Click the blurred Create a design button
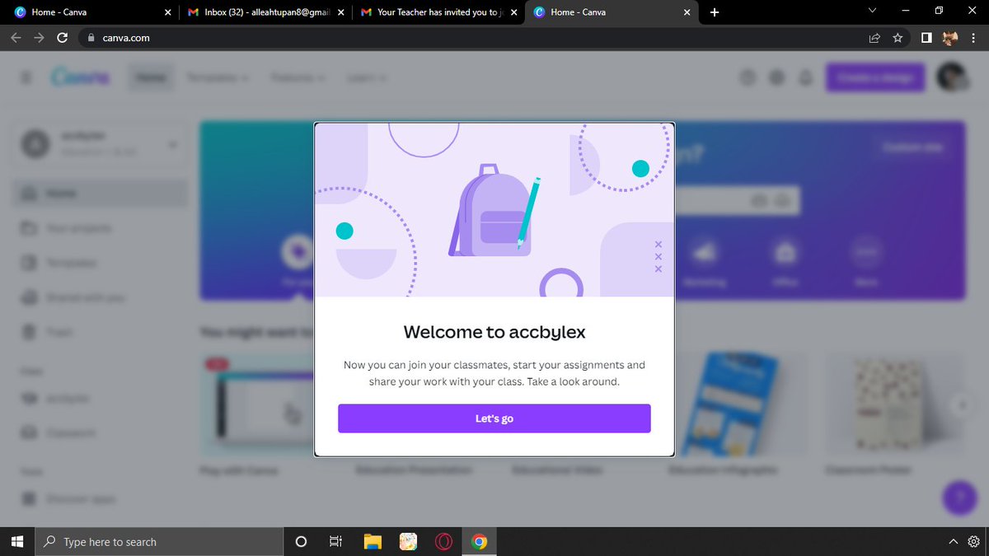The height and width of the screenshot is (556, 989). pos(875,77)
